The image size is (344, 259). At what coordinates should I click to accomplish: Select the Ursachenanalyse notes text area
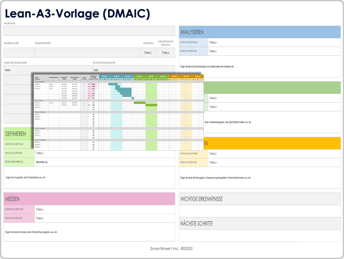click(260, 67)
